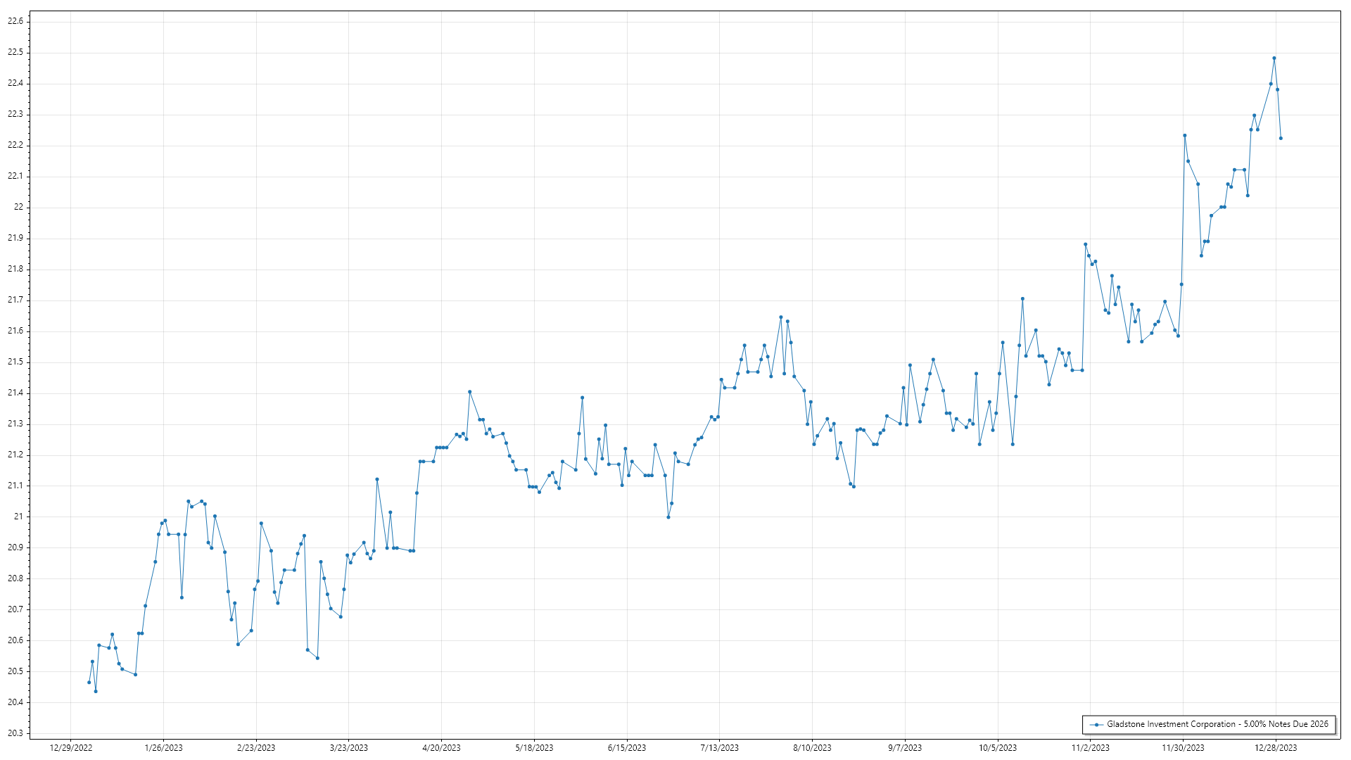Click the 9/7/2023 x-axis date label

coord(905,748)
